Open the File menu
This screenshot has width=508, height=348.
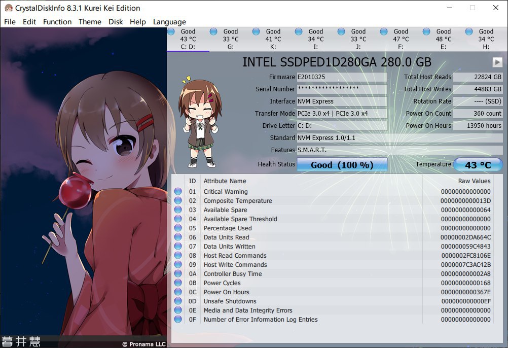click(10, 22)
